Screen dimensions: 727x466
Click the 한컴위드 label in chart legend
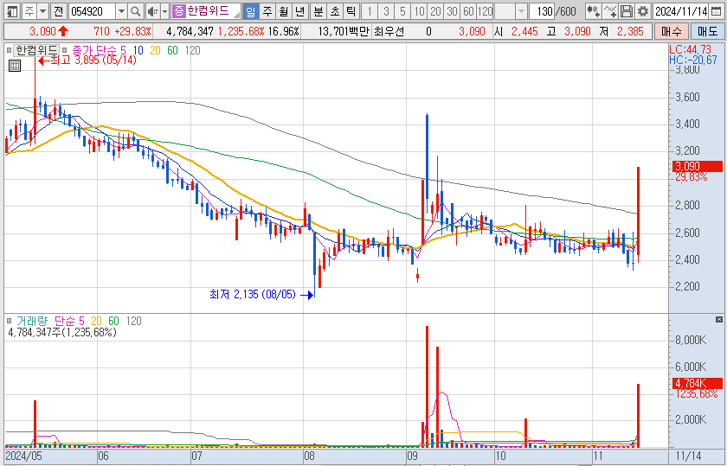pyautogui.click(x=36, y=50)
